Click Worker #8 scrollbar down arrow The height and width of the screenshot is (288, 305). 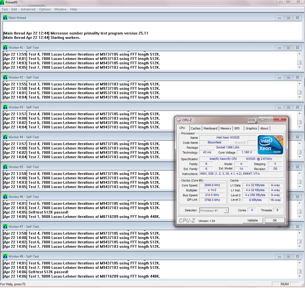pyautogui.click(x=300, y=276)
